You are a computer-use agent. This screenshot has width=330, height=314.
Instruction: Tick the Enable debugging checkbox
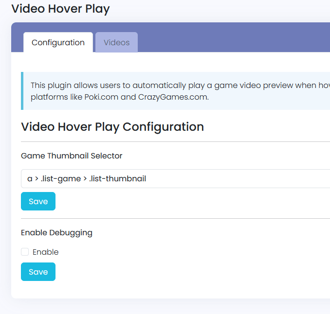25,252
